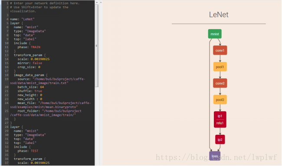Click the visualization pane scroll up arrow
282x166 pixels.
click(x=101, y=2)
